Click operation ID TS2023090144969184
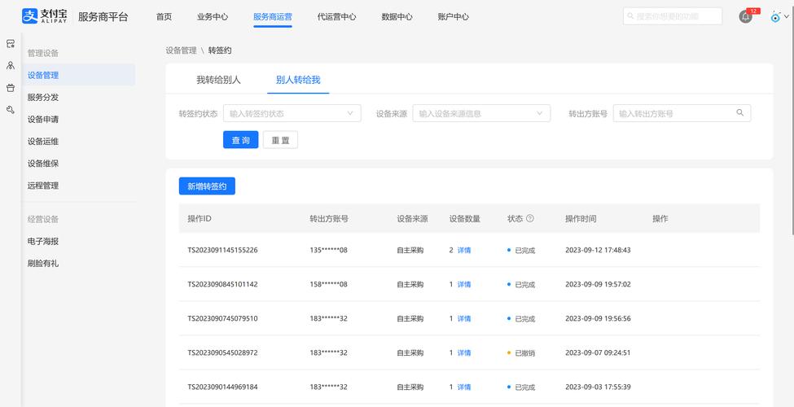This screenshot has height=407, width=794. 223,387
